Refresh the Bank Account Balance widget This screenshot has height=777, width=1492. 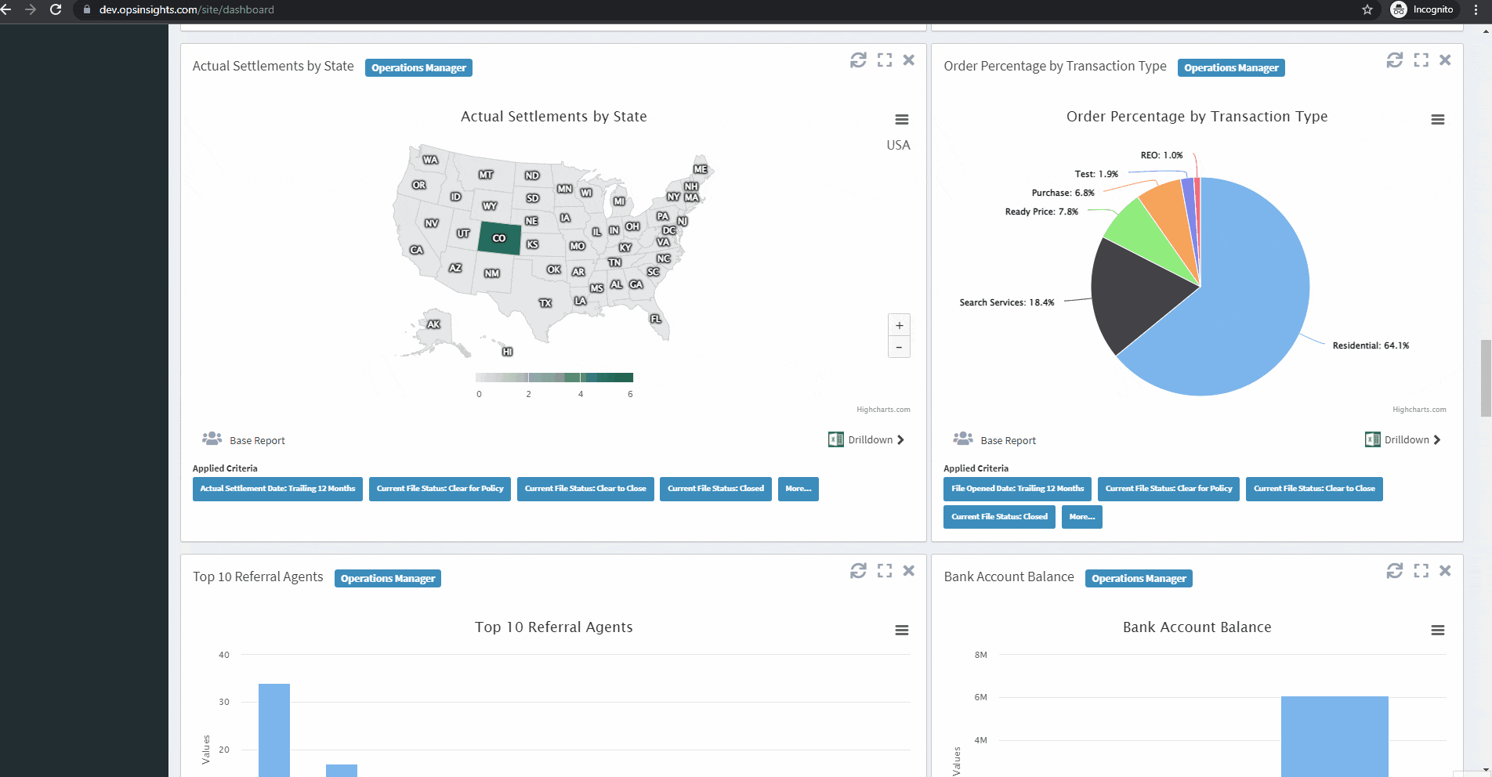(1395, 571)
